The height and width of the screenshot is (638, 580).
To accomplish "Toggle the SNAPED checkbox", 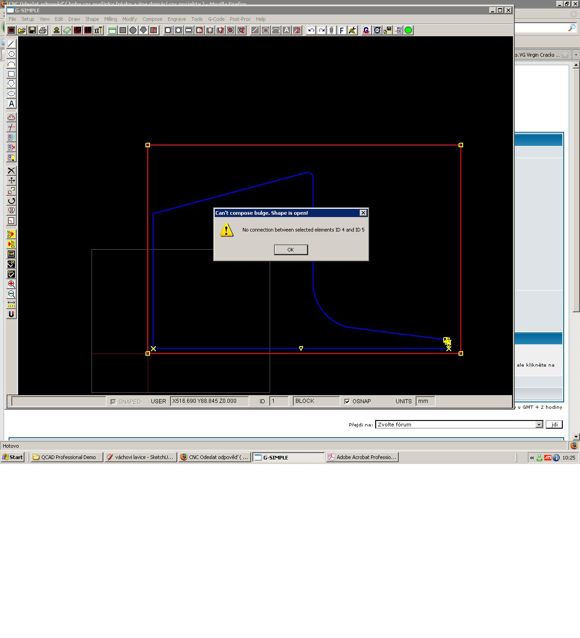I will pyautogui.click(x=113, y=402).
